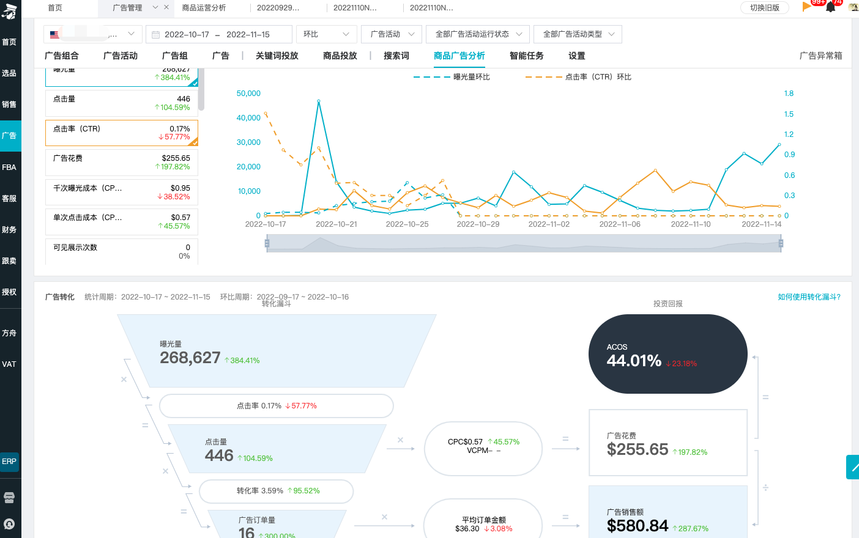Open 全部广告活动运行状态 dropdown

point(478,34)
